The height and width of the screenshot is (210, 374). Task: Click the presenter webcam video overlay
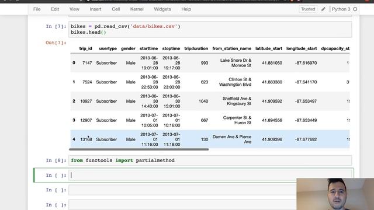tap(335, 194)
